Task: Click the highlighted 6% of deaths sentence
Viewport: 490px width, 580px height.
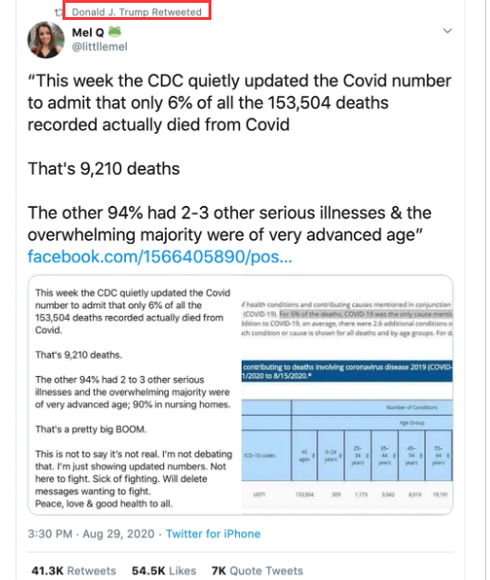Action: pos(366,314)
